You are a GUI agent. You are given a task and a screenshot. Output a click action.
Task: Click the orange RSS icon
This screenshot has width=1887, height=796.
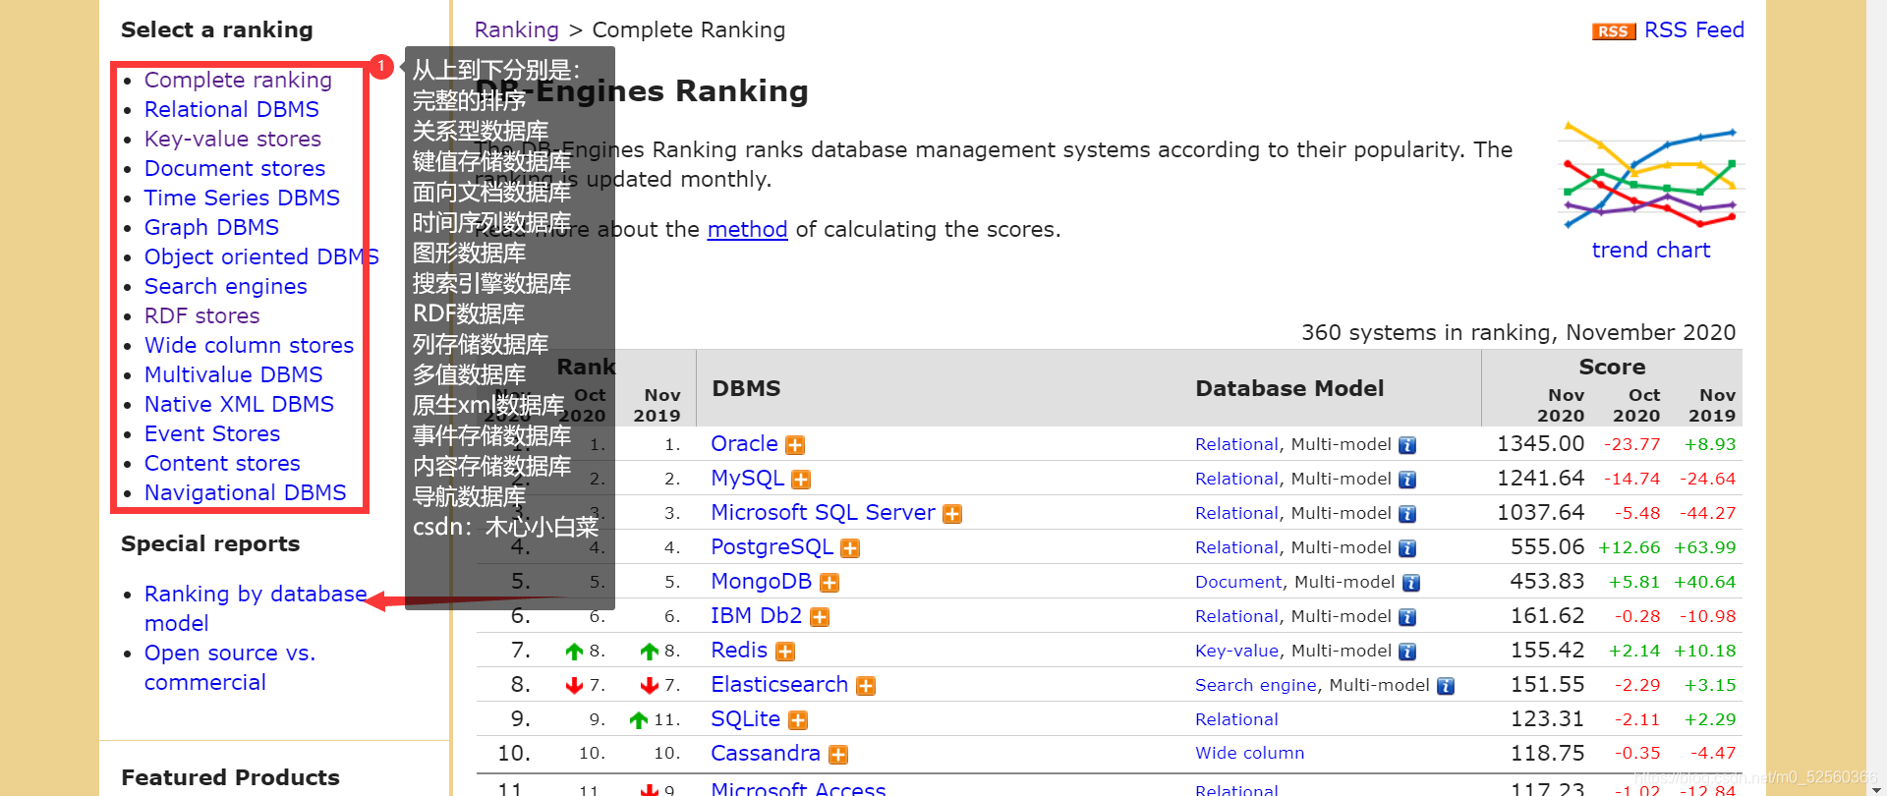(1614, 31)
